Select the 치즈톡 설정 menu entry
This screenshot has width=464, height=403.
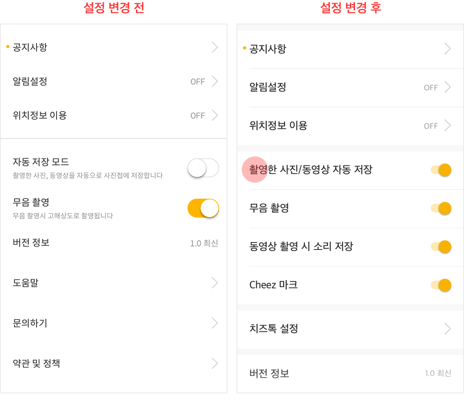351,329
